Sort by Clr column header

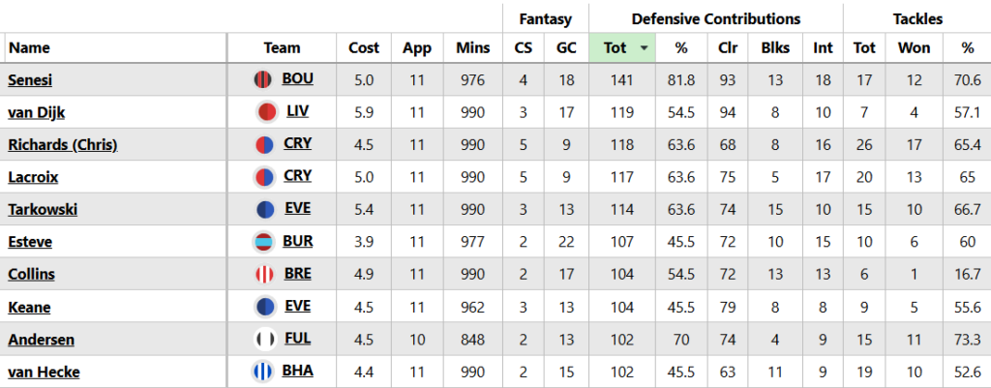pos(727,47)
